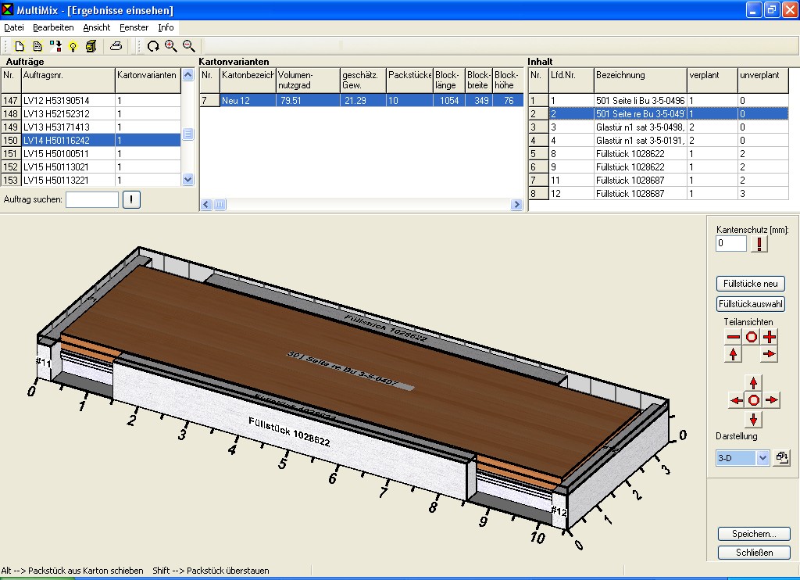Zoom out with the minus magnifier icon
This screenshot has width=800, height=580.
188,46
